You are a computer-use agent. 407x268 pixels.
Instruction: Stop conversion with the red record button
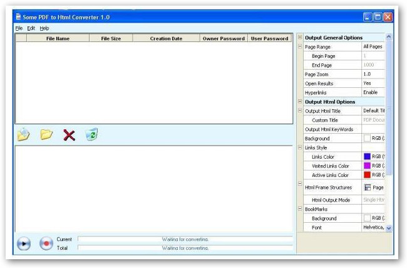tap(46, 244)
